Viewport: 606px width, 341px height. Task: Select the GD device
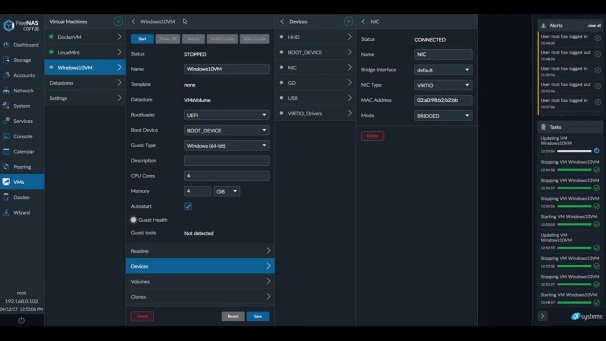[x=315, y=82]
